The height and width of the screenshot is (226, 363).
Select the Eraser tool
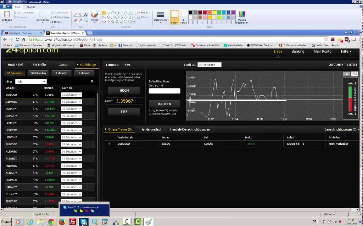pyautogui.click(x=75, y=20)
